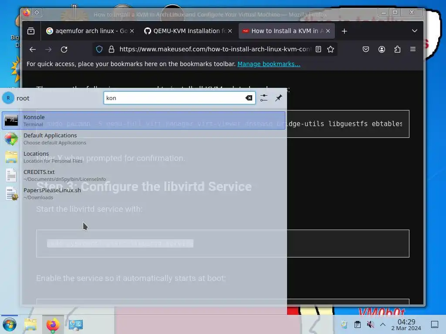Switch to QEMU-KVM Installation GitHub tab

coord(188,31)
